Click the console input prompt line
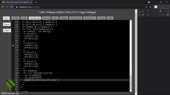This screenshot has height=95, width=170. [x=154, y=18]
